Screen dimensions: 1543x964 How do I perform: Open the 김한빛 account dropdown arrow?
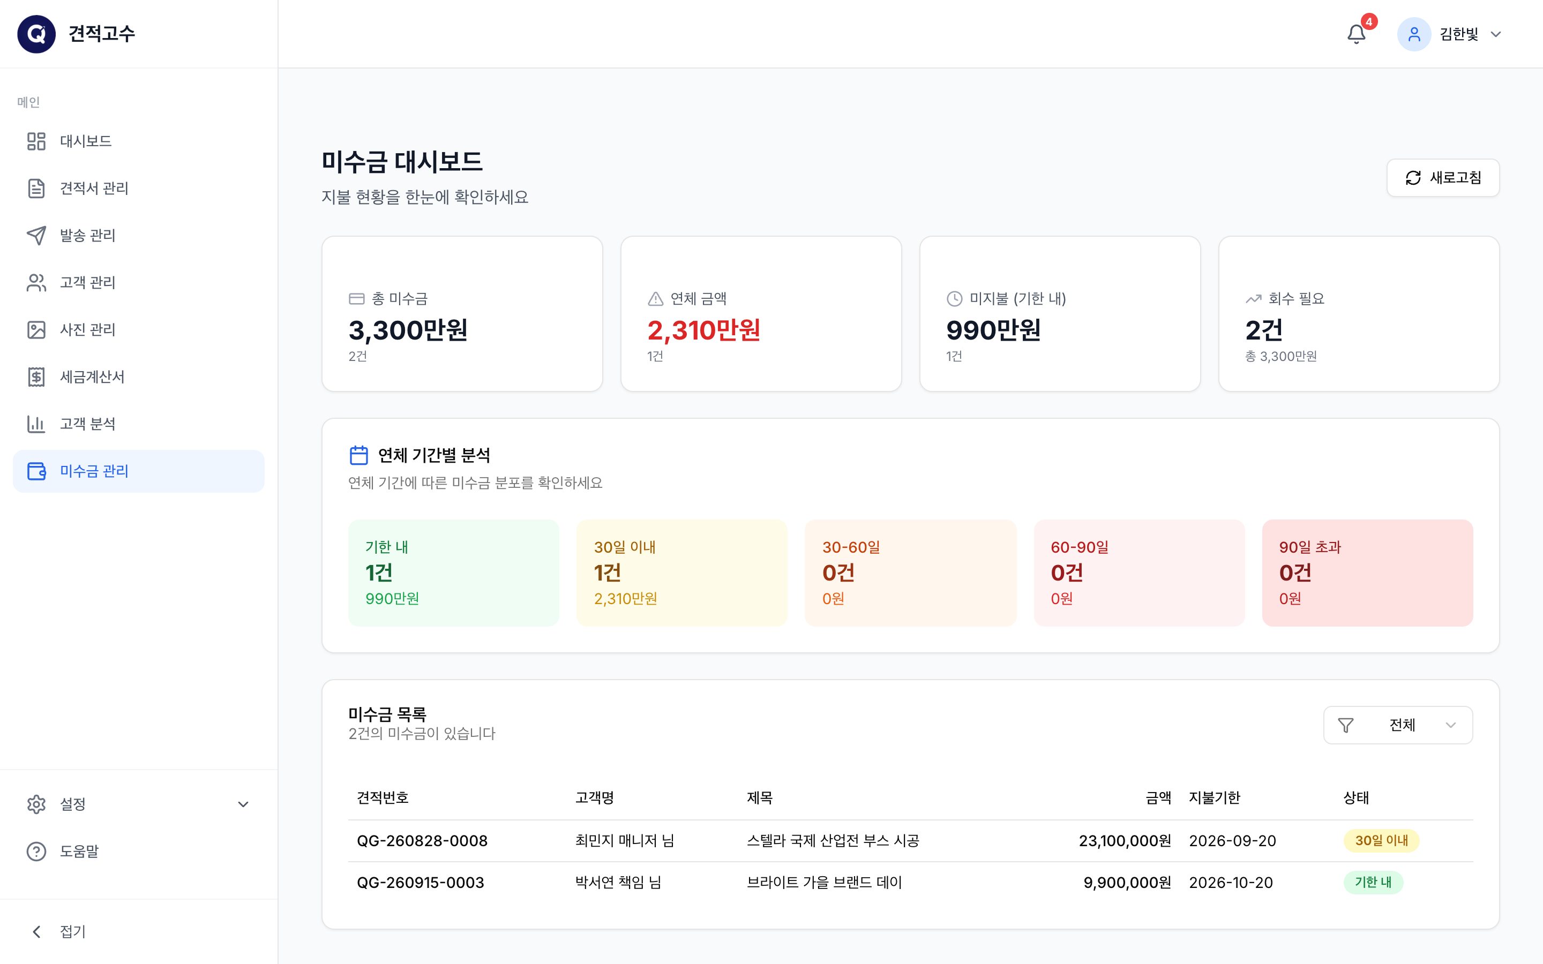(x=1495, y=34)
